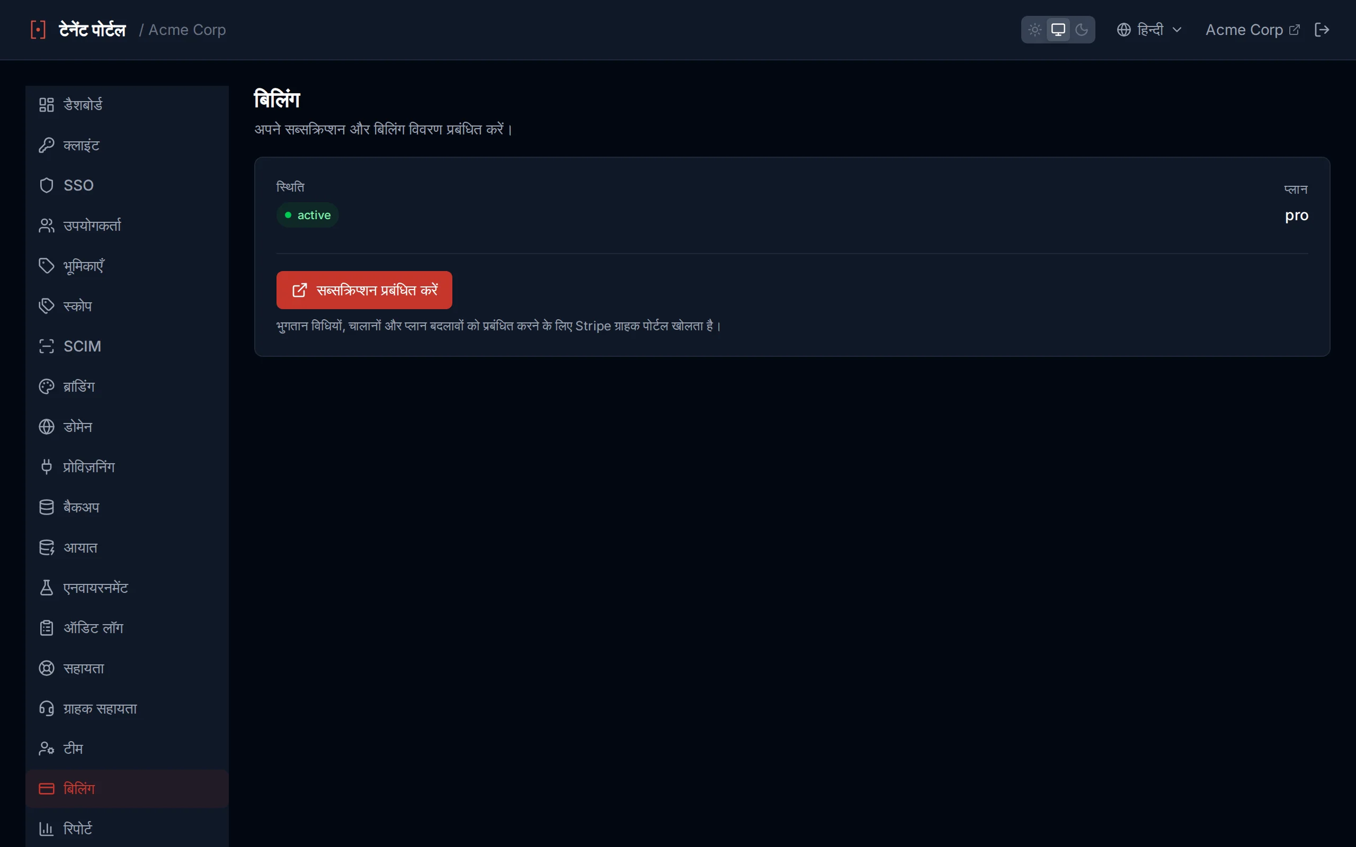The image size is (1356, 847).
Task: Click the users icon beside उपयोगकर्ता
Action: point(47,226)
